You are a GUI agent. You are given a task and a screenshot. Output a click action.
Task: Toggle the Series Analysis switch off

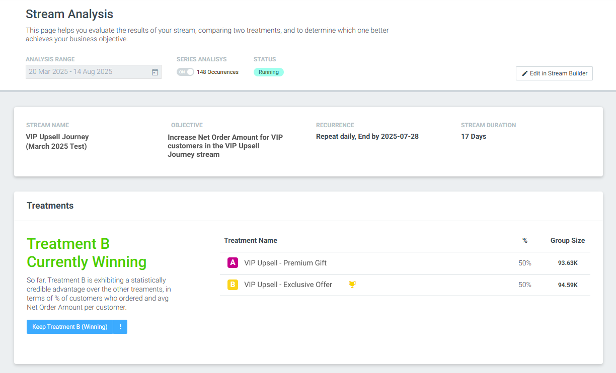[185, 72]
